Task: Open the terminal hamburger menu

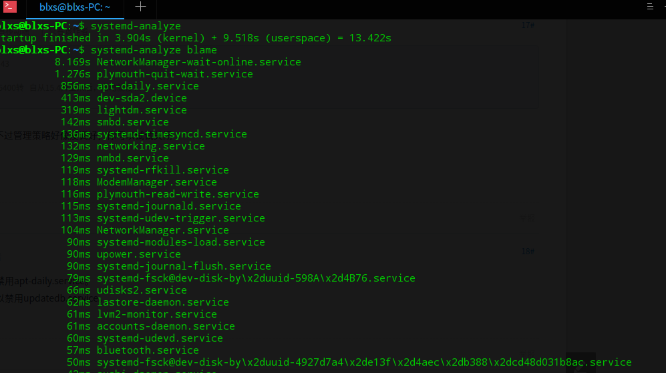Action: point(650,7)
